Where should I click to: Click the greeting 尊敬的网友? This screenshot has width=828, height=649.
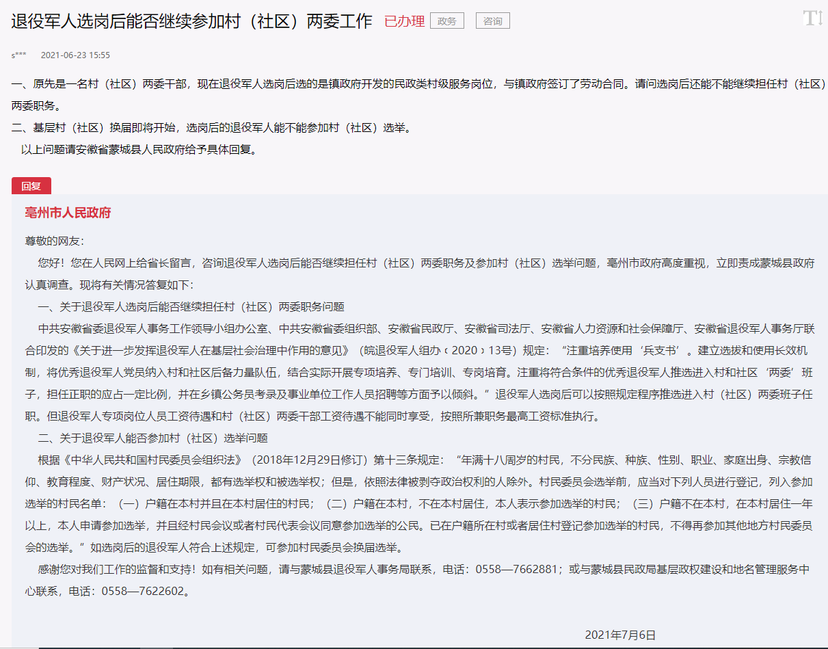55,241
